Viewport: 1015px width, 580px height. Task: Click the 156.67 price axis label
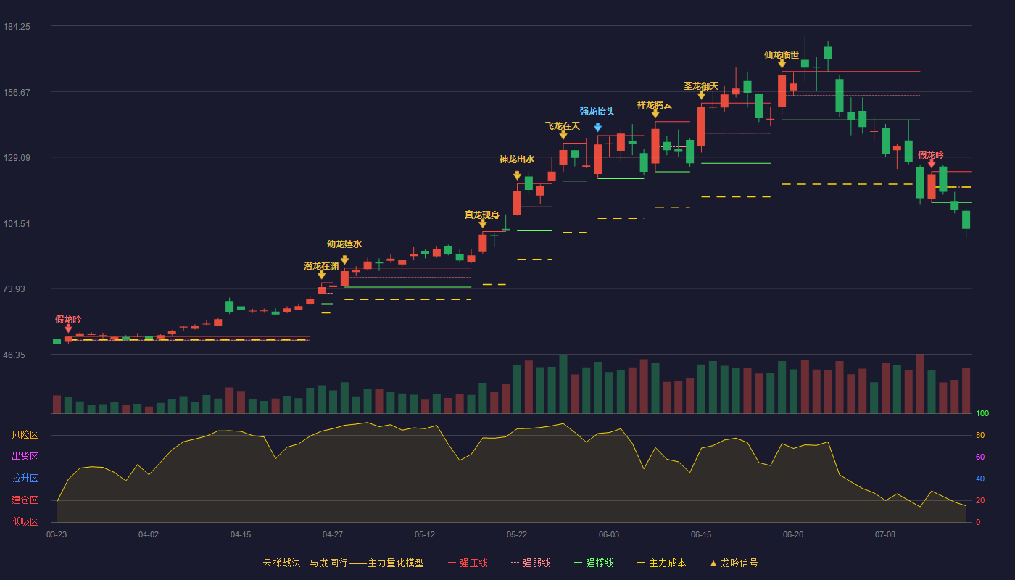17,92
